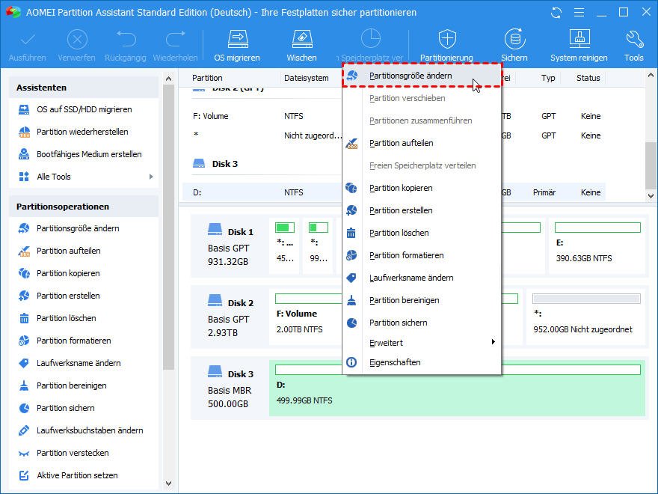This screenshot has height=494, width=658.
Task: Open Eigenschaften in context menu
Action: click(x=422, y=362)
